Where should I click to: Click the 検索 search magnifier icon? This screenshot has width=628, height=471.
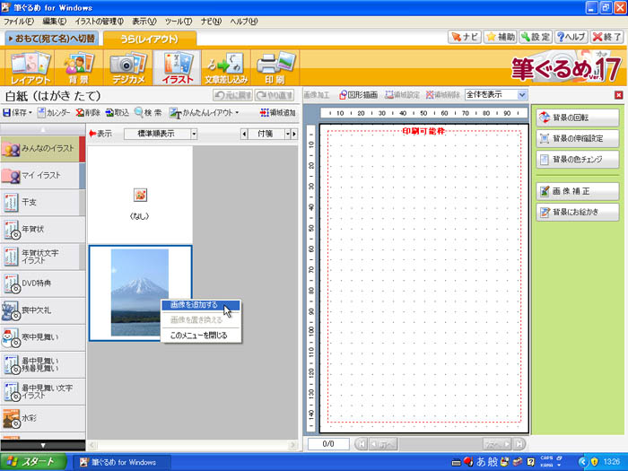click(149, 113)
